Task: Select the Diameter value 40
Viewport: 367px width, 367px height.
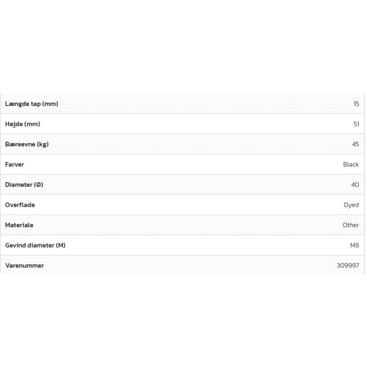Action: (355, 184)
